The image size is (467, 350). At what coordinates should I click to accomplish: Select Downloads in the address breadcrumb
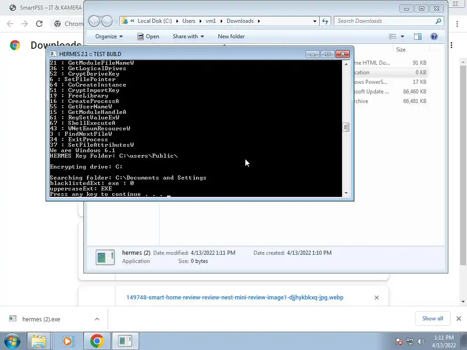pyautogui.click(x=240, y=21)
